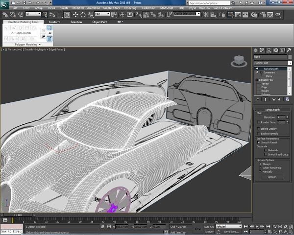This screenshot has width=294, height=235.
Task: Open the 3ds Max application menu logo
Action: (4, 4)
